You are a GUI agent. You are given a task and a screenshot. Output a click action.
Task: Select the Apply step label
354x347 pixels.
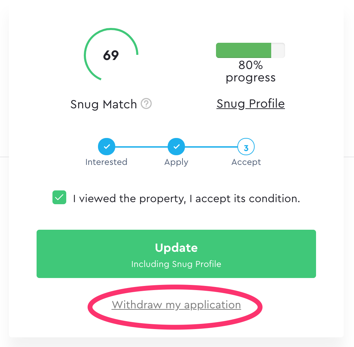(176, 162)
